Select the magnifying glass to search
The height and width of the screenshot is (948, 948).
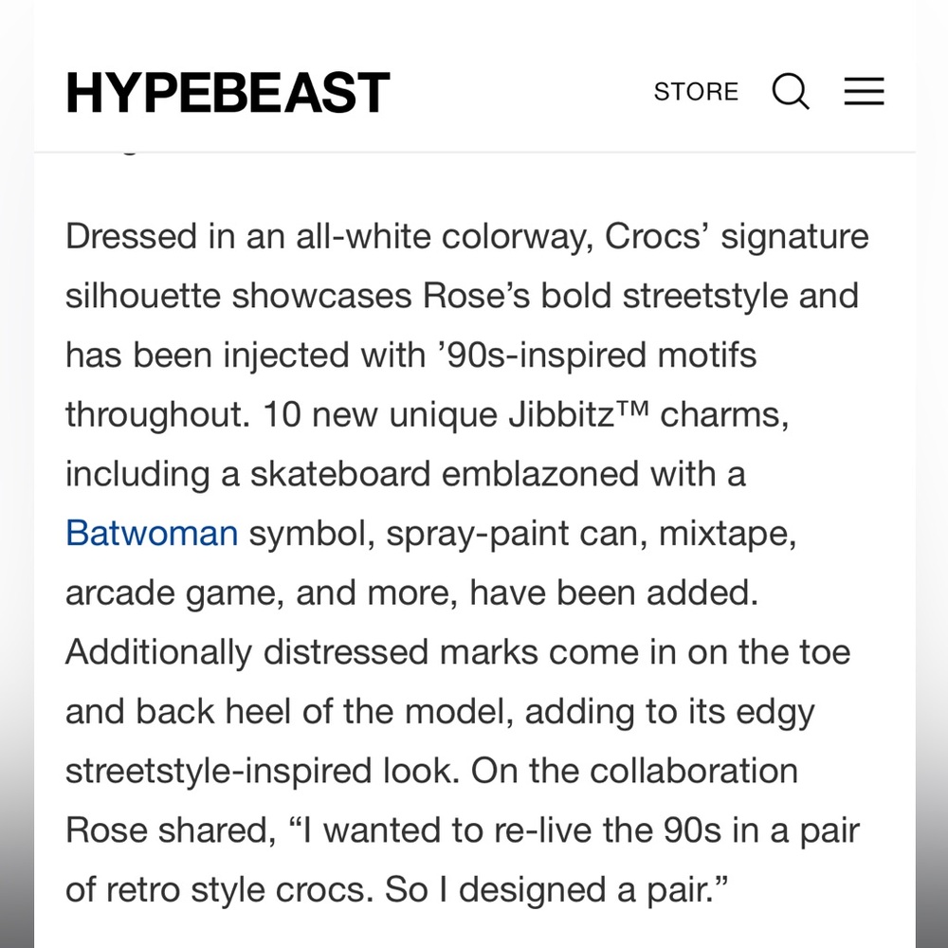click(x=790, y=91)
